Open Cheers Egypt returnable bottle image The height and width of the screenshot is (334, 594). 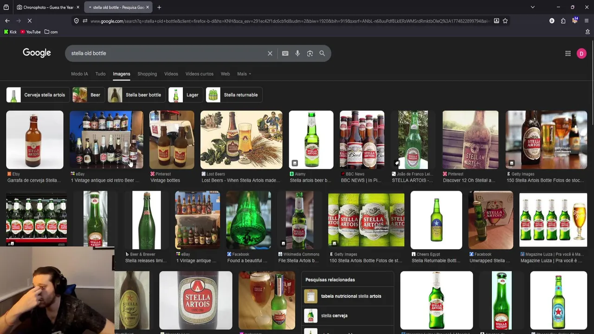[436, 220]
